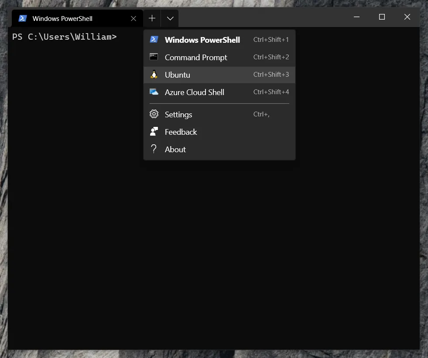Select the Command Prompt icon
Viewport: 428px width, 358px height.
click(x=154, y=57)
